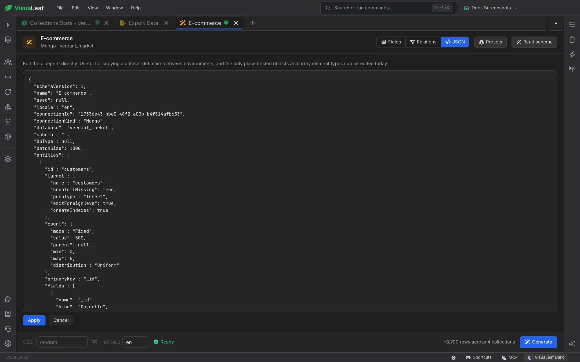This screenshot has width=580, height=362.
Task: Open the View menu
Action: click(93, 8)
